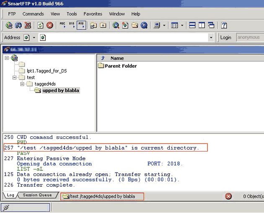Click the new folder star icon
The height and width of the screenshot is (213, 264).
coord(103,26)
